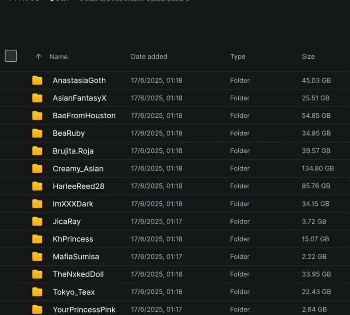Click the BeaRuby folder icon
This screenshot has width=350, height=315.
click(37, 133)
